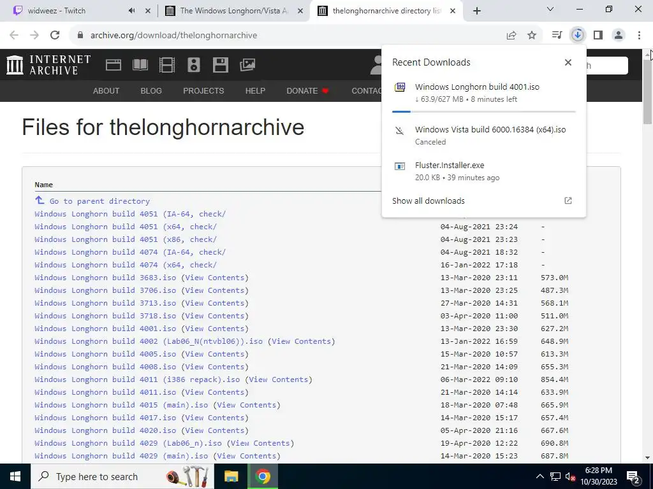Click the Longhorn build 4001.iso download file icon
The width and height of the screenshot is (653, 489).
(x=400, y=87)
